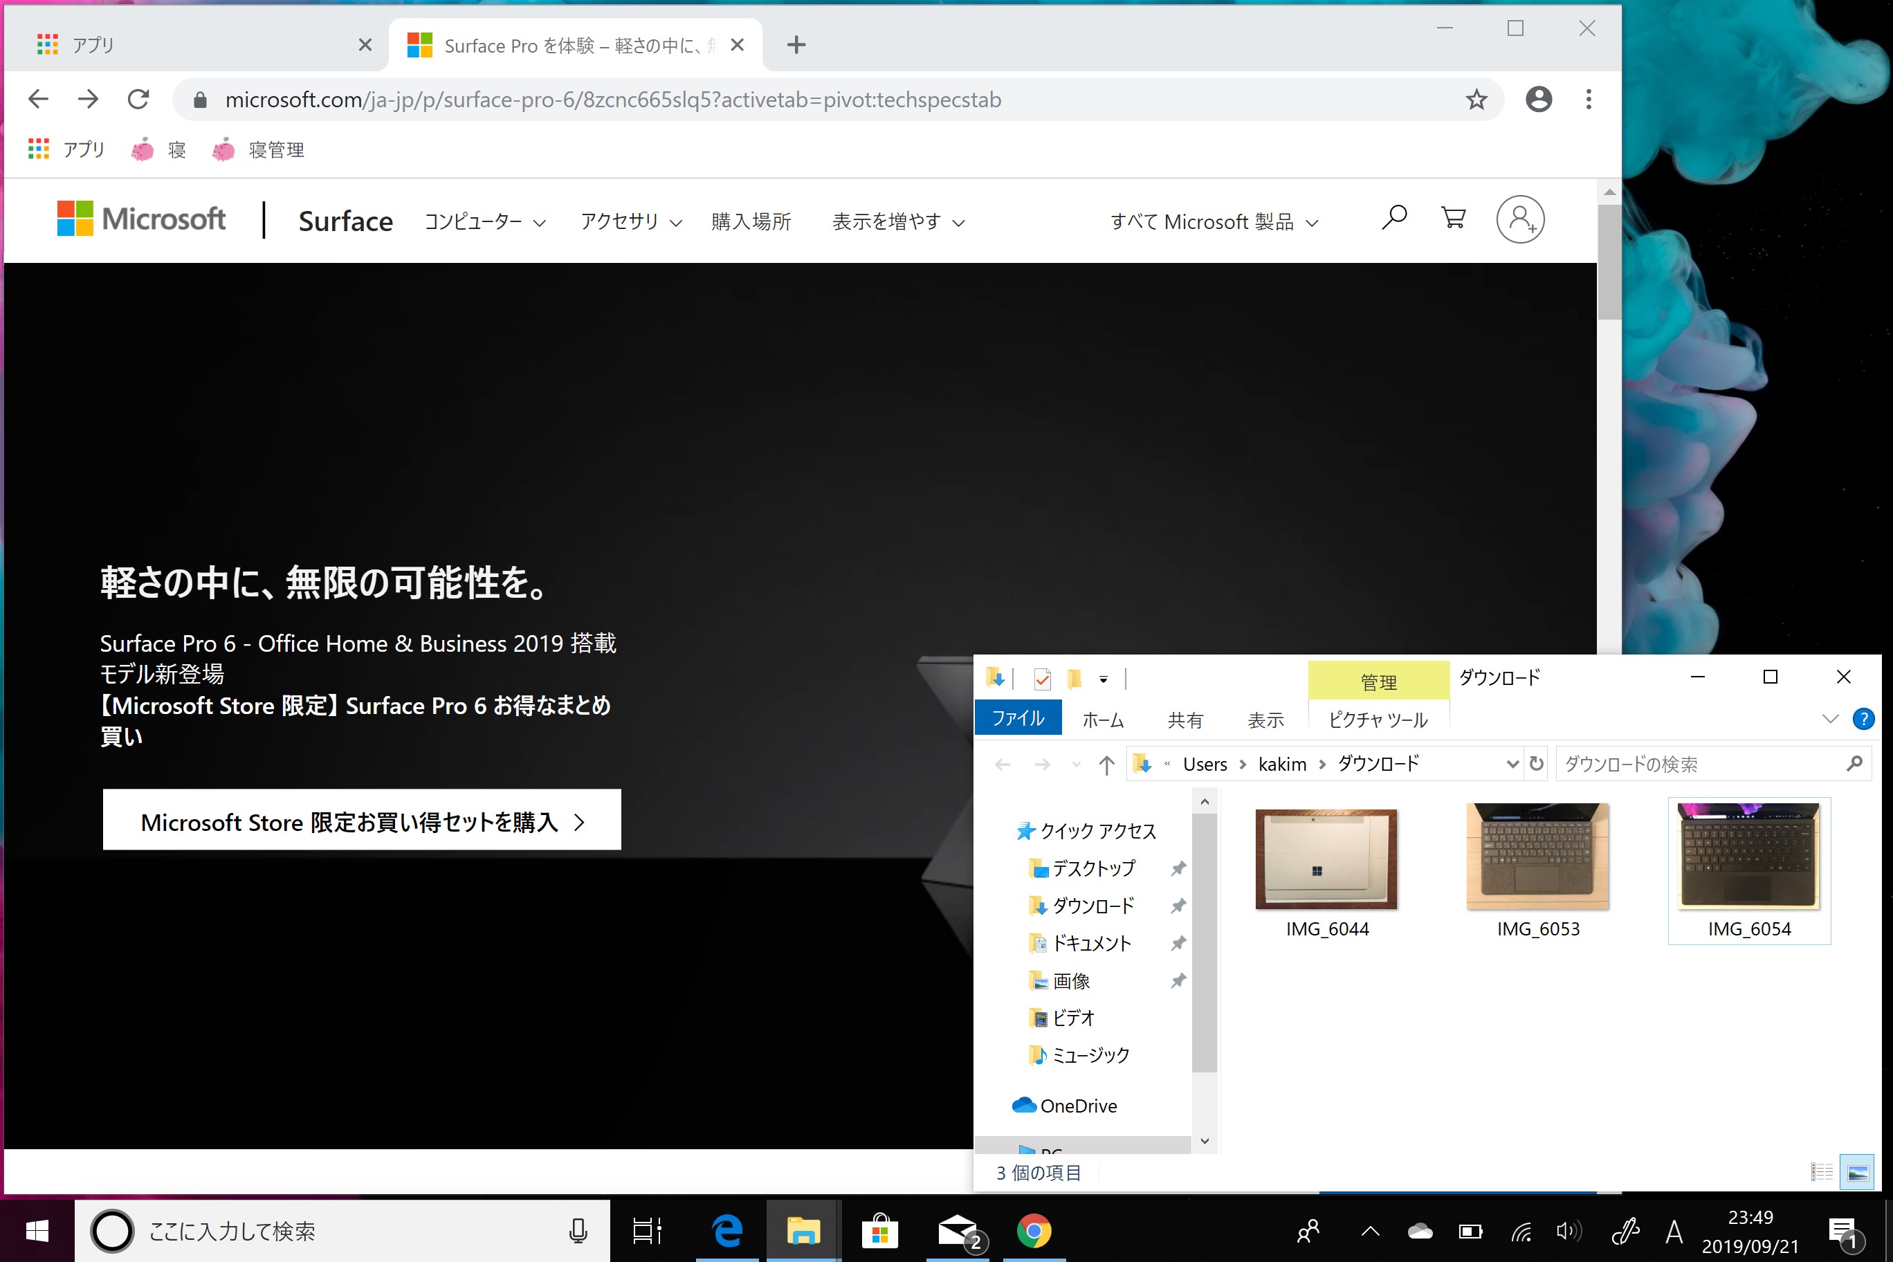Viewport: 1893px width, 1262px height.
Task: Click kakim in the address path
Action: pos(1282,765)
